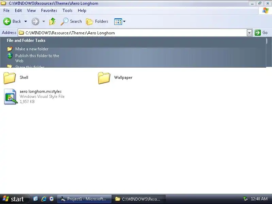Click Publish this folder to the Web
The image size is (272, 204).
[37, 58]
